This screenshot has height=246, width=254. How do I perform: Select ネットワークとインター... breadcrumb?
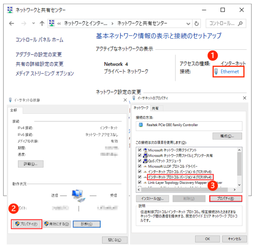(85, 24)
